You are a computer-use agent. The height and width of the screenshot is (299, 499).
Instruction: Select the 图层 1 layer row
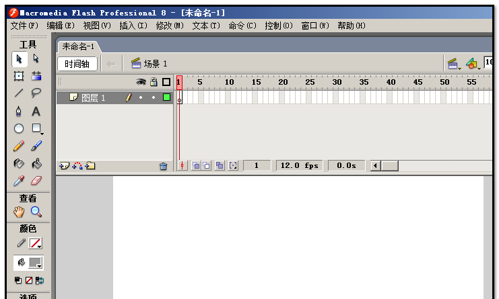click(114, 97)
